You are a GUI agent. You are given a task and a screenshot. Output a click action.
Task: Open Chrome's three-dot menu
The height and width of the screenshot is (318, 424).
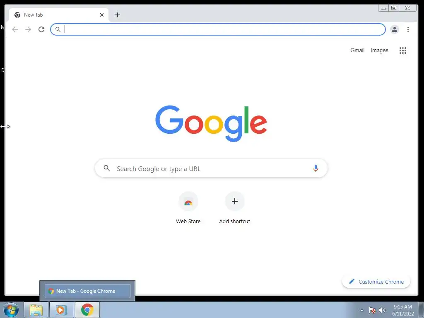point(408,29)
